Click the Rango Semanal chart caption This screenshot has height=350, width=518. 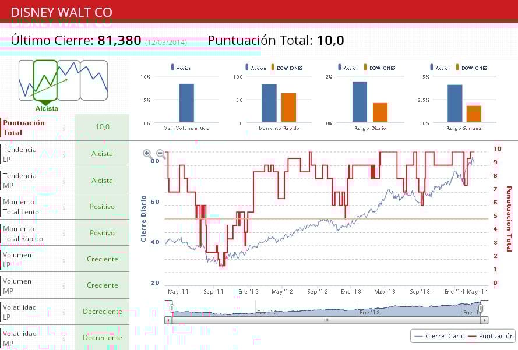tap(464, 128)
